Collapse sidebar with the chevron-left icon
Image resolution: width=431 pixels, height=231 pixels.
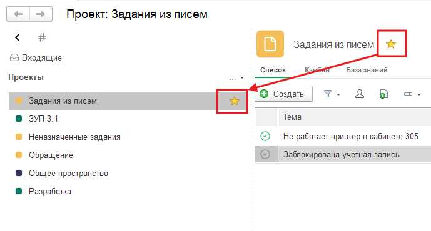[x=17, y=37]
